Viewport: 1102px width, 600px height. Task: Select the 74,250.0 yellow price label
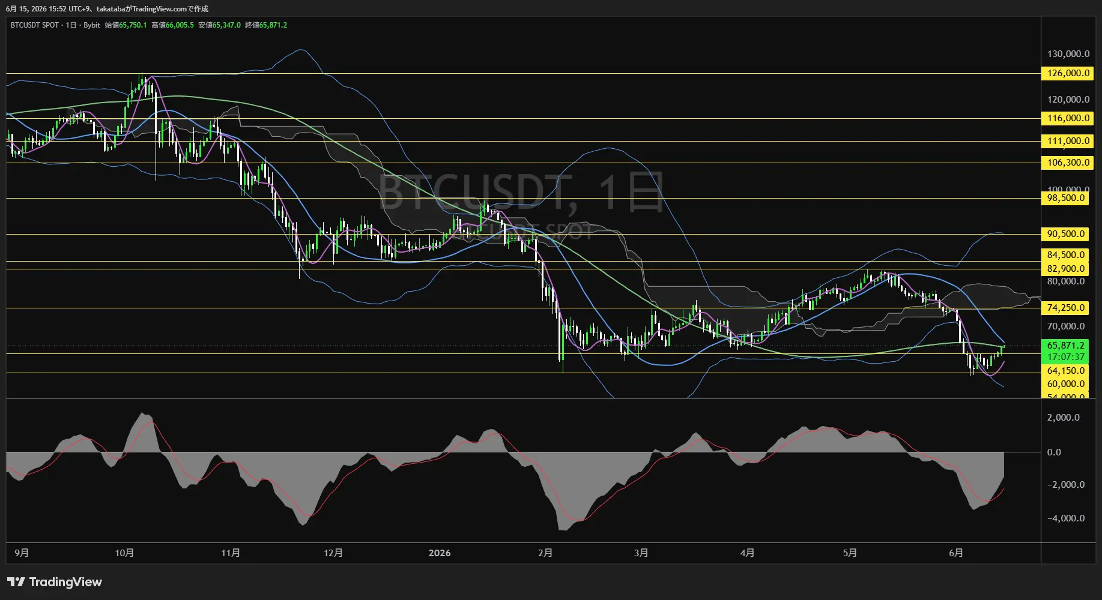pos(1066,308)
